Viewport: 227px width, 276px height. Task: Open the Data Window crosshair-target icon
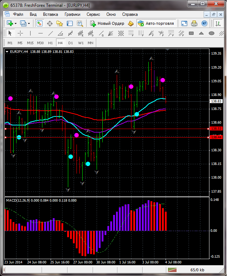pos(50,23)
